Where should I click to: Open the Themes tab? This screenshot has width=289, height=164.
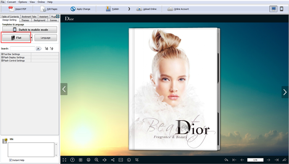point(25,20)
